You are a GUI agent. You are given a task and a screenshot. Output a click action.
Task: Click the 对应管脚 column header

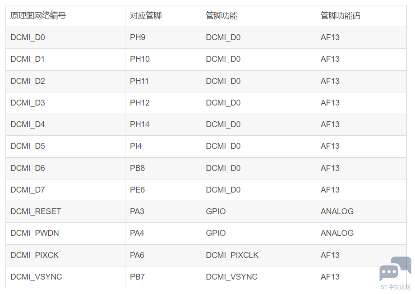[x=163, y=16]
